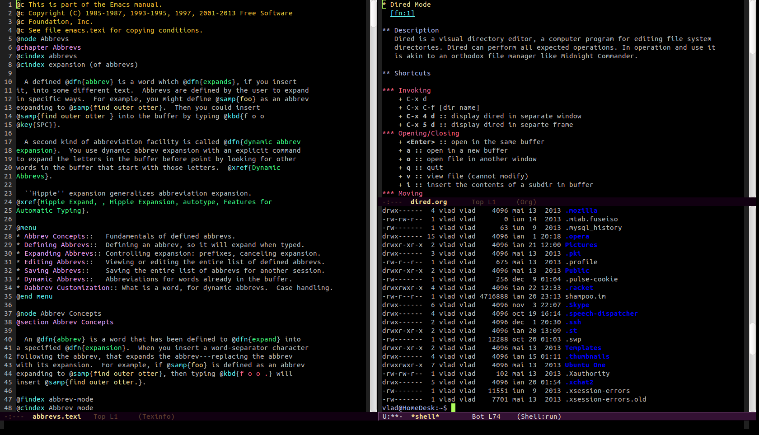759x435 pixels.
Task: Expand the Moving subheading
Action: click(x=403, y=193)
